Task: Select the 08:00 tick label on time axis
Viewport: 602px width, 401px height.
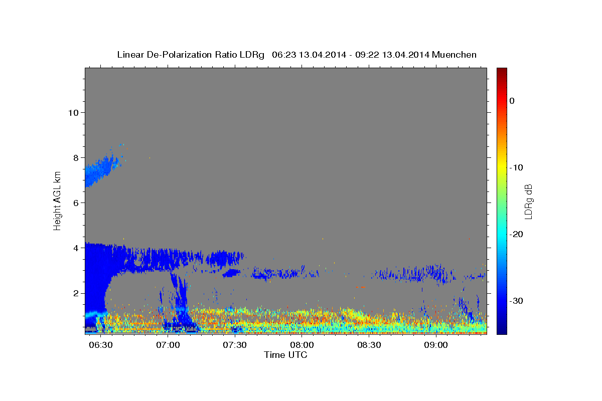Action: click(302, 345)
